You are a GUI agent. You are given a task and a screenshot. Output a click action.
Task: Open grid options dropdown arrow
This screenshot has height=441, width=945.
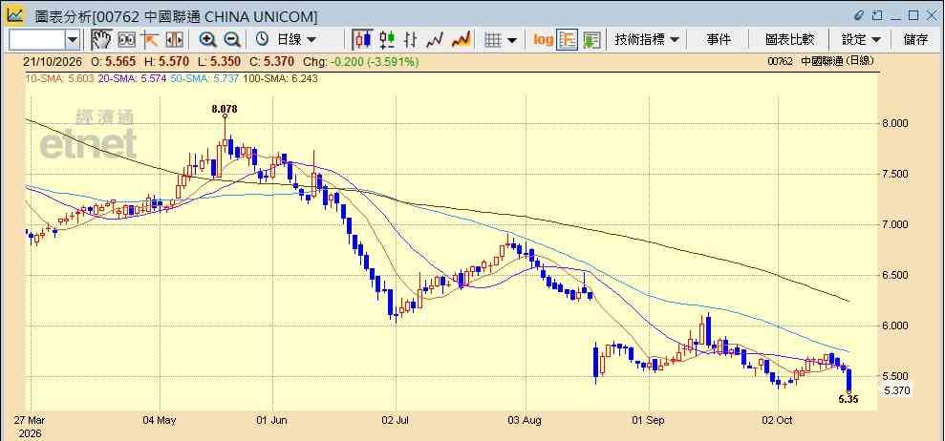coord(511,40)
